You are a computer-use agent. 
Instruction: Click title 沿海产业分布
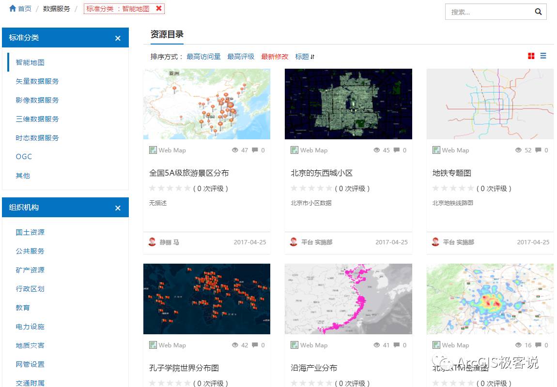click(x=314, y=368)
